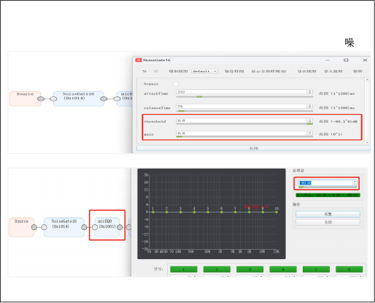Select NoiseGate16 node beside the NoiseGate16 dialog
Image resolution: width=375 pixels, height=303 pixels.
coord(79,99)
